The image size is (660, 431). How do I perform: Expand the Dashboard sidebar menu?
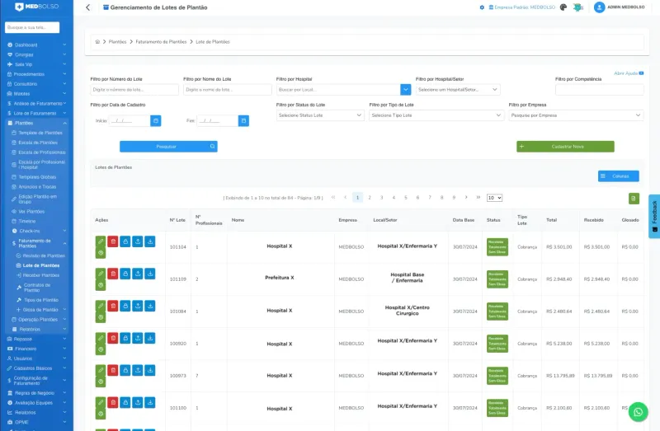click(x=37, y=45)
